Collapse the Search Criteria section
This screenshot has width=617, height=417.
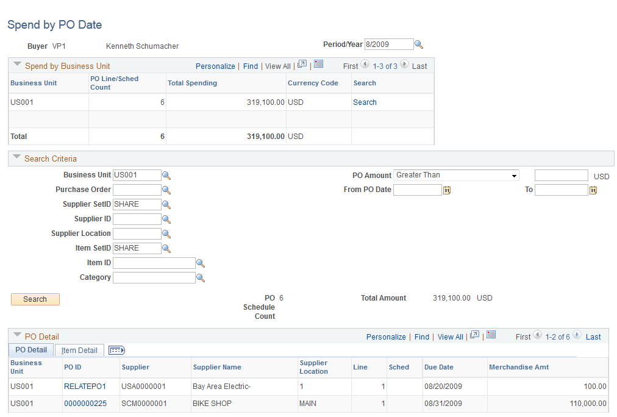(16, 159)
